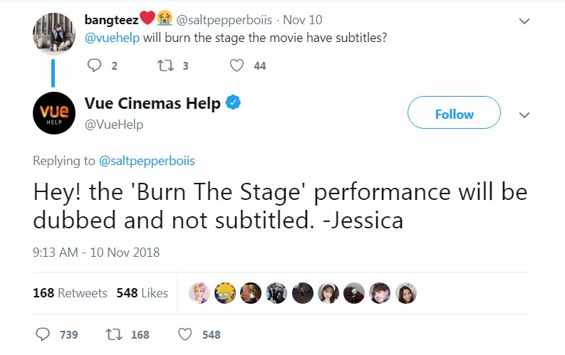Retweet the Vue Cinemas Help tweet

point(113,334)
